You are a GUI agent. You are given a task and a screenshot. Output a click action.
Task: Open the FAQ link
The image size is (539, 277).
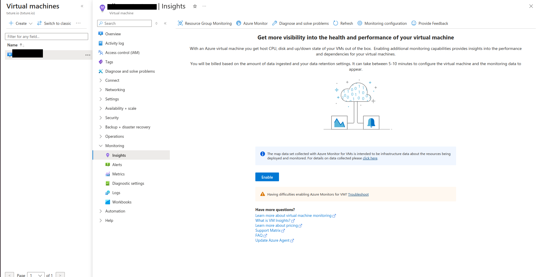(x=261, y=236)
